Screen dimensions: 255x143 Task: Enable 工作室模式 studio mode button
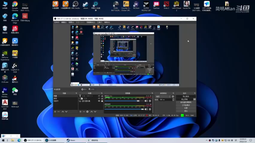(186, 105)
